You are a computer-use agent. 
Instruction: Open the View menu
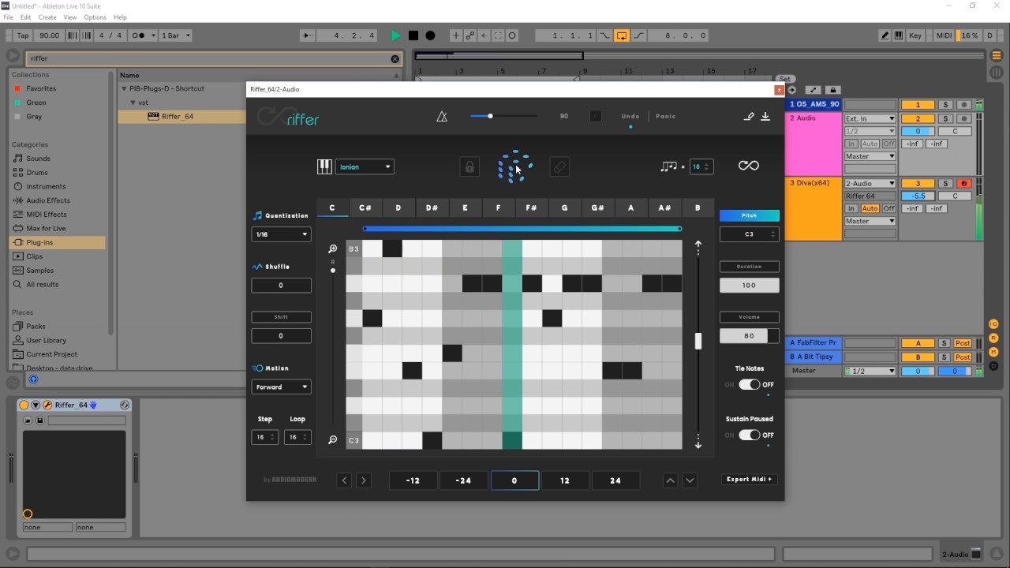pos(70,17)
